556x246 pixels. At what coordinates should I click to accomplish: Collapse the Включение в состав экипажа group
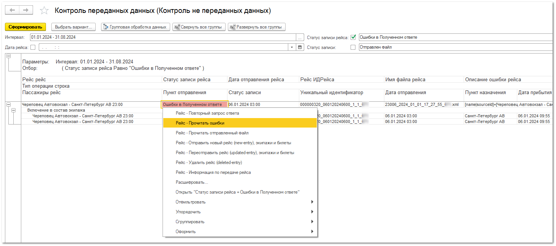point(14,110)
